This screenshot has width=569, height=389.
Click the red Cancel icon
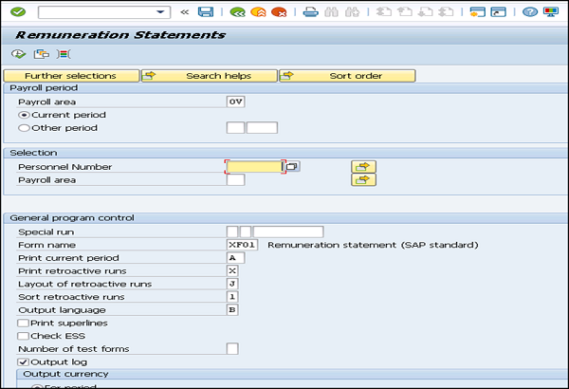pyautogui.click(x=278, y=12)
